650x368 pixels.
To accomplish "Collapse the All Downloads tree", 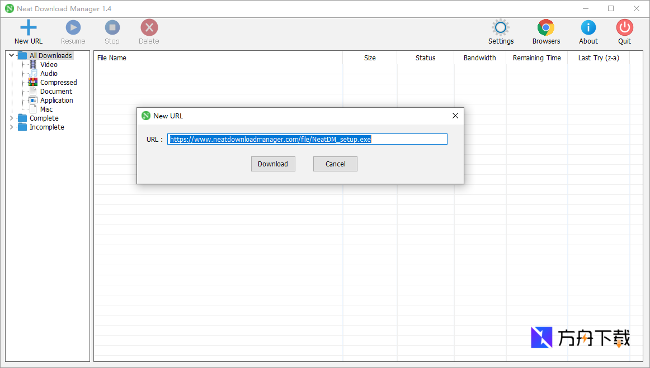I will [11, 55].
